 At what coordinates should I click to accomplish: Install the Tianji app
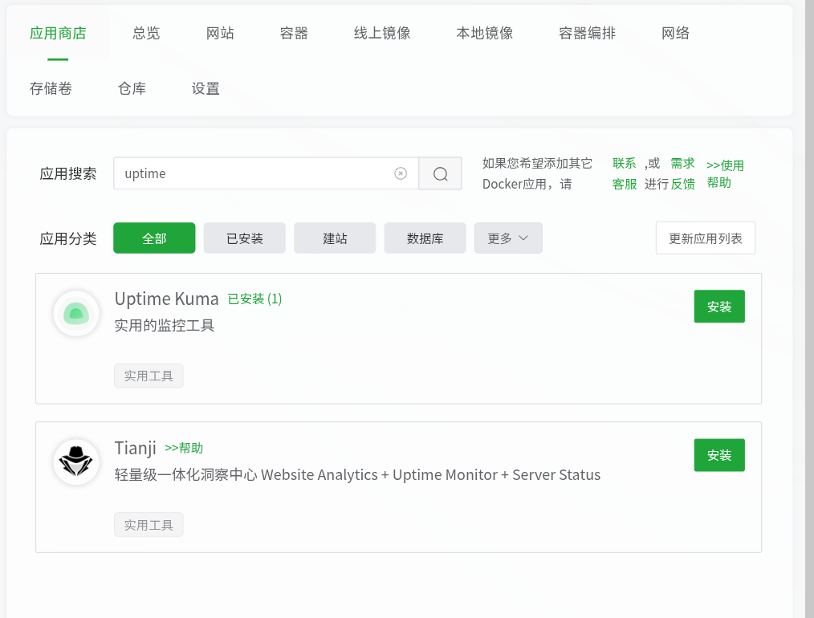click(719, 455)
